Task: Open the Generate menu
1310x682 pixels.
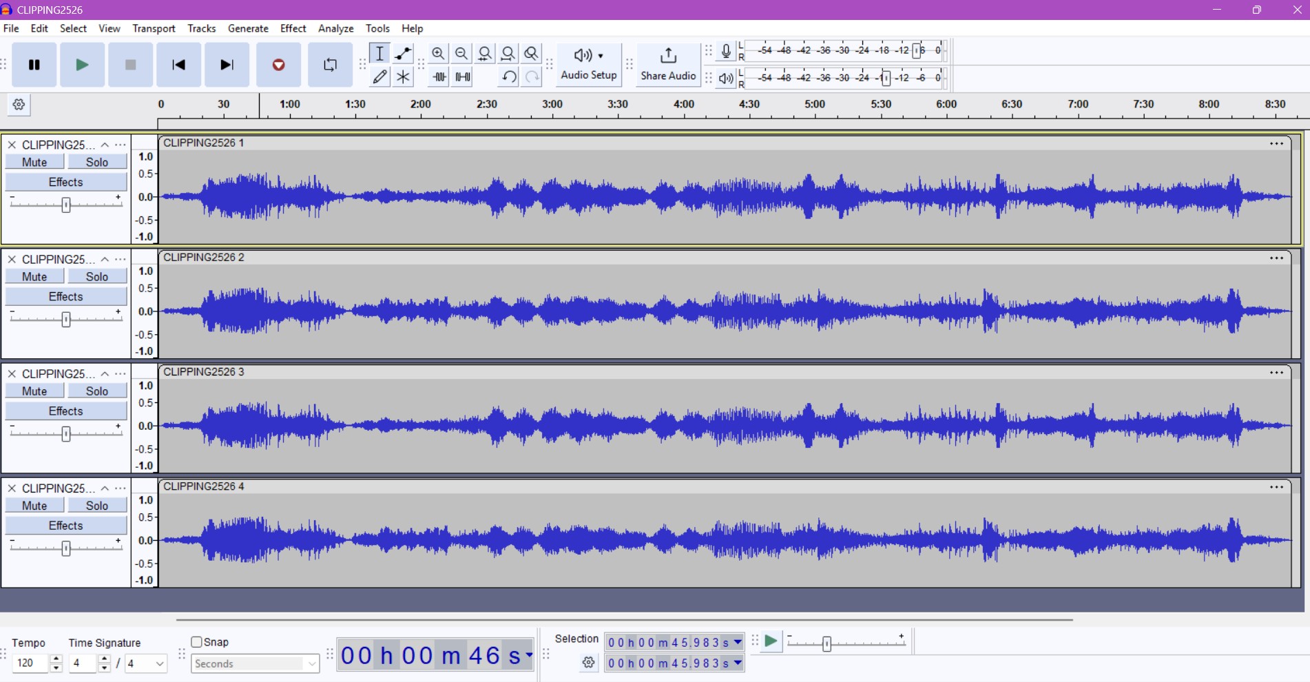Action: click(x=248, y=28)
